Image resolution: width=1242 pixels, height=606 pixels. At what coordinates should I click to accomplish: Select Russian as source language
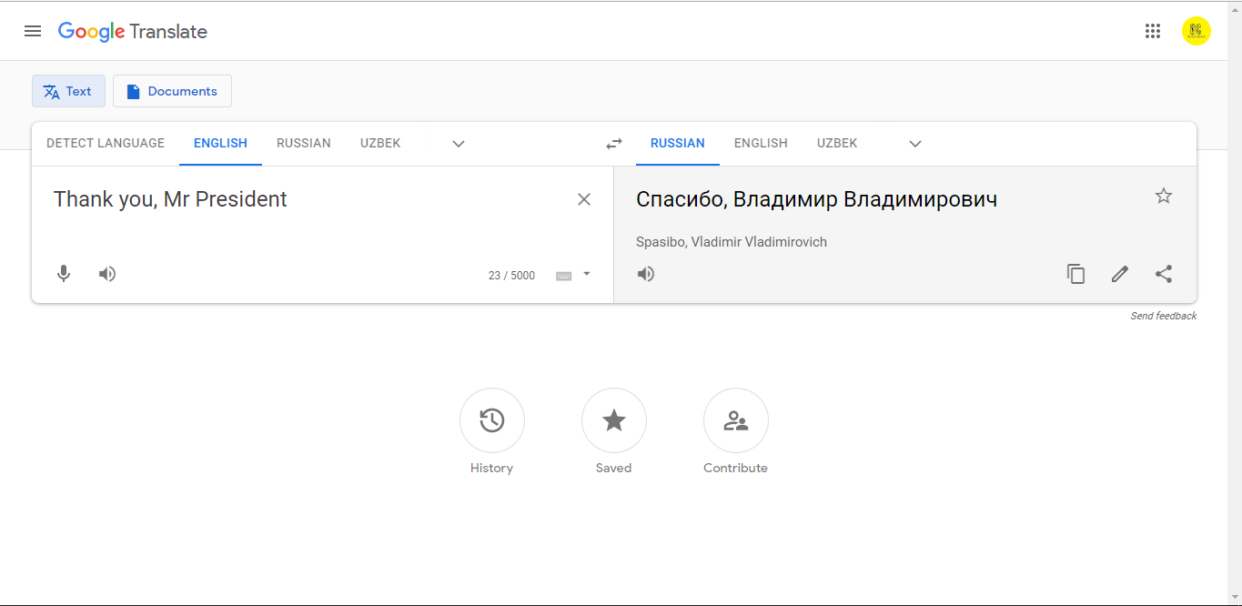304,144
